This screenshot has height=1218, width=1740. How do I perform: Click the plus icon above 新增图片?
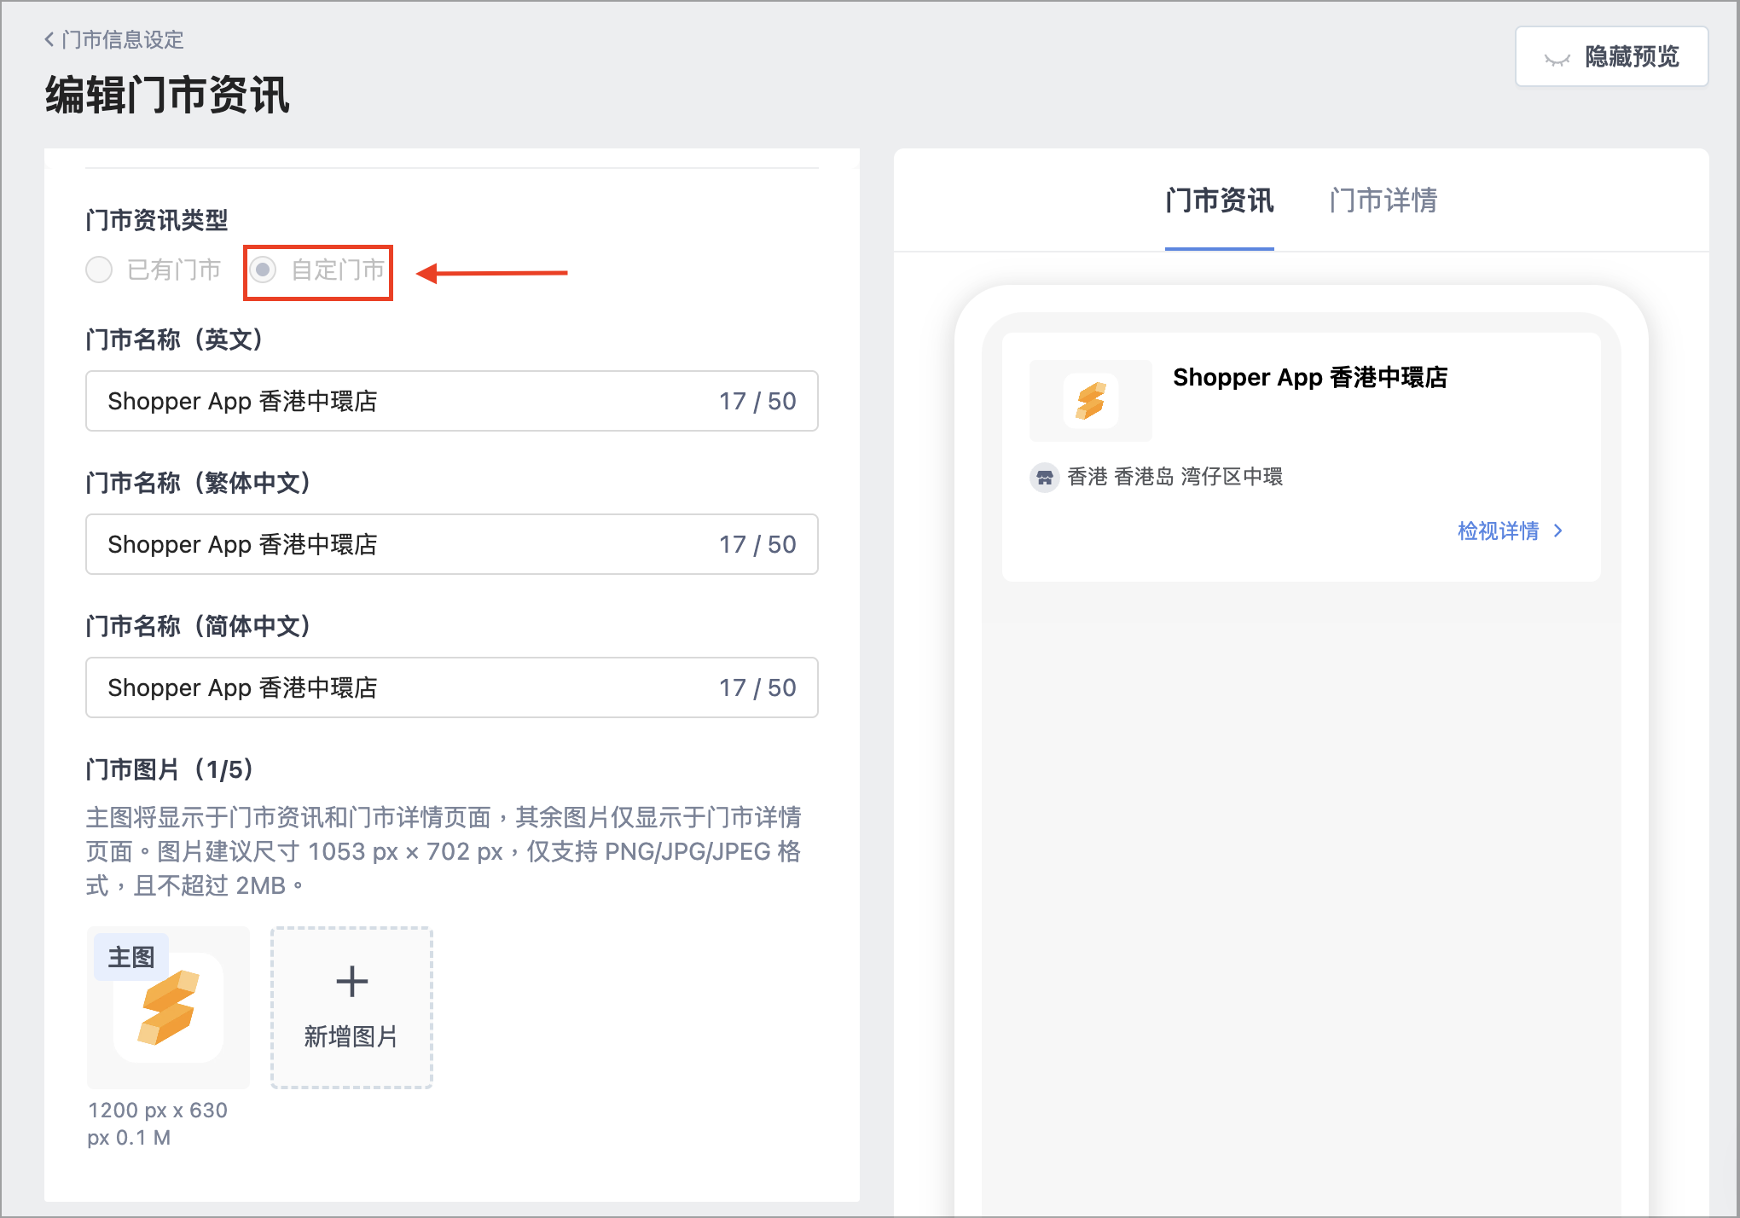click(x=351, y=981)
